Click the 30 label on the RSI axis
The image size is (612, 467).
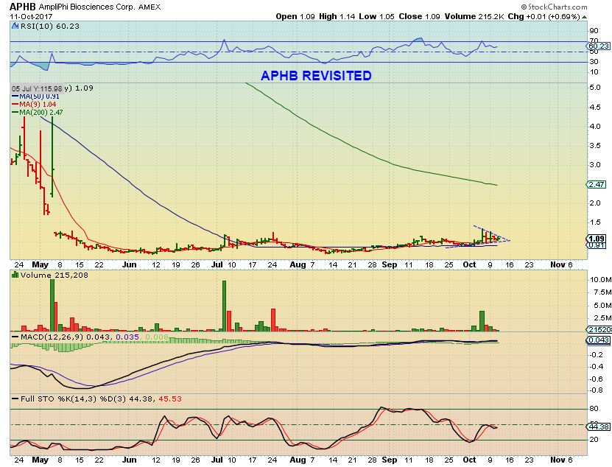(x=594, y=61)
